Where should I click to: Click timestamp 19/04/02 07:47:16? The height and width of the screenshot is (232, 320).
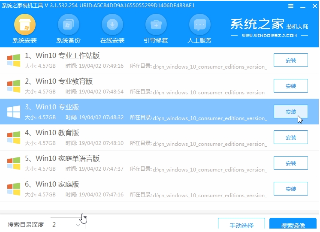click(101, 194)
